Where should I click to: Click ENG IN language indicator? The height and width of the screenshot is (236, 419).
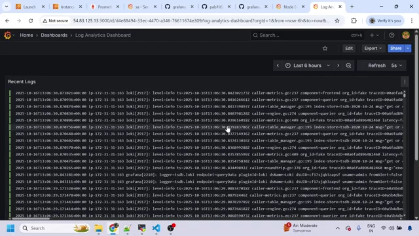point(371,228)
